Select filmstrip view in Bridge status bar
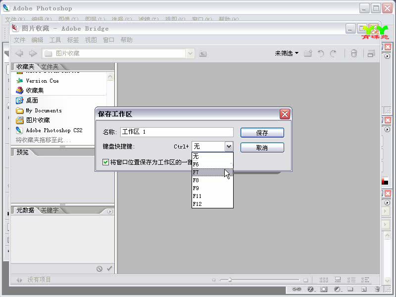Viewport: 396px width, 297px height. pyautogui.click(x=338, y=280)
